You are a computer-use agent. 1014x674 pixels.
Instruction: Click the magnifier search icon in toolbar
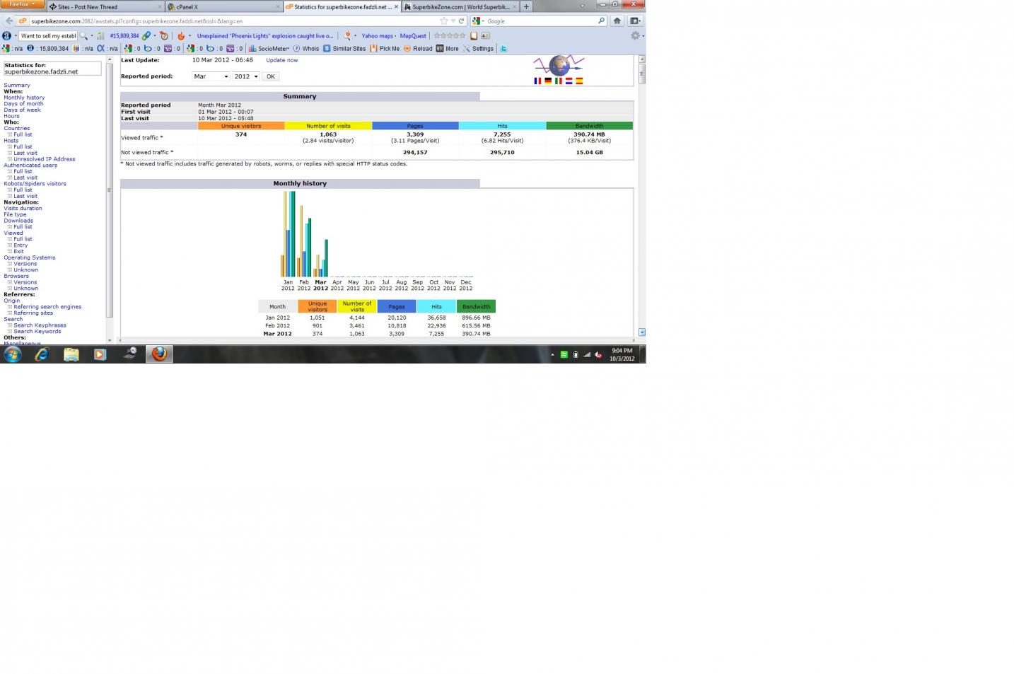tap(83, 35)
